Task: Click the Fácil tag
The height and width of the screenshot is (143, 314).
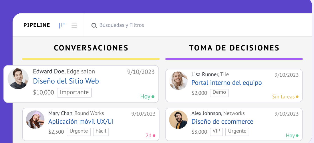Action: pyautogui.click(x=101, y=132)
